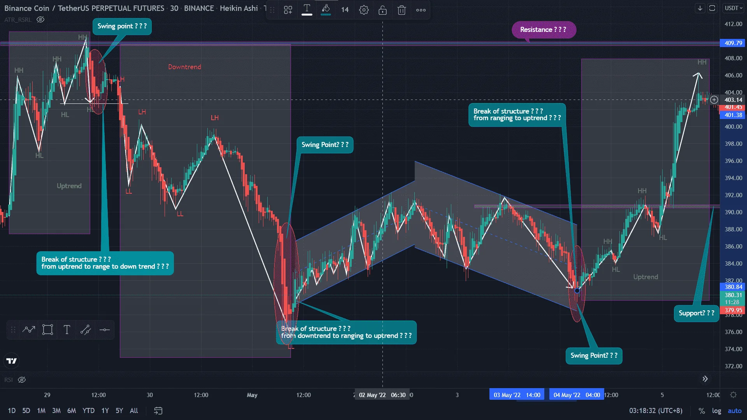Toggle the lock on the selected drawing

pos(382,10)
